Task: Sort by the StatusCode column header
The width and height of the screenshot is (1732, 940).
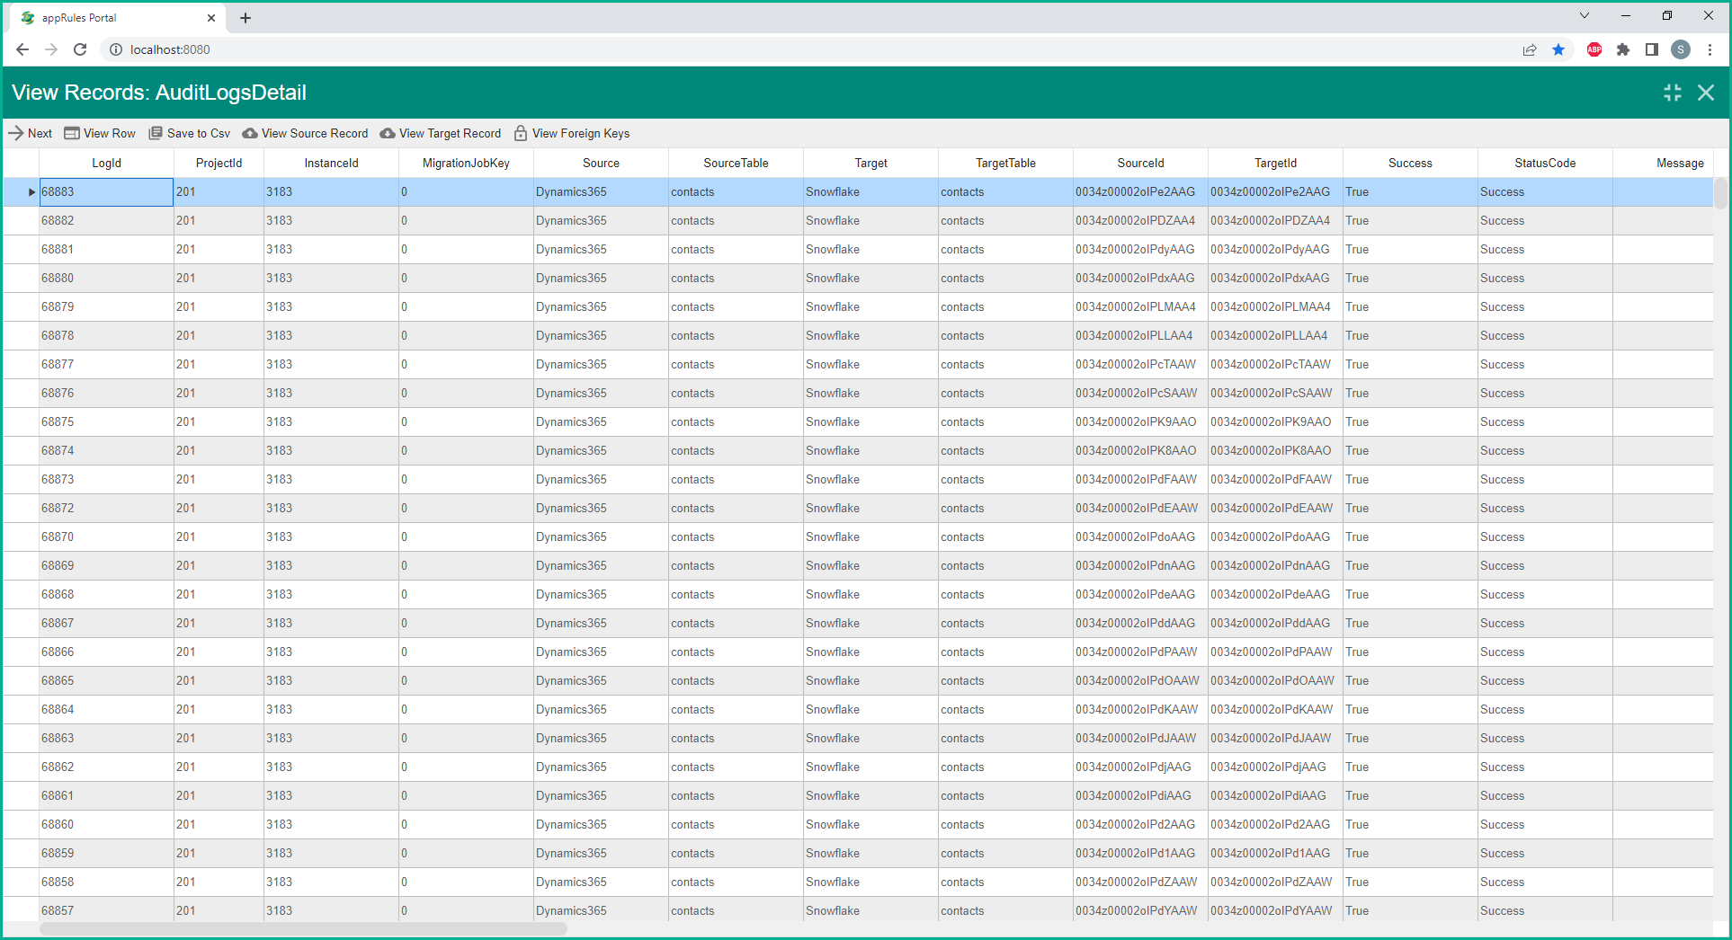Action: point(1544,163)
